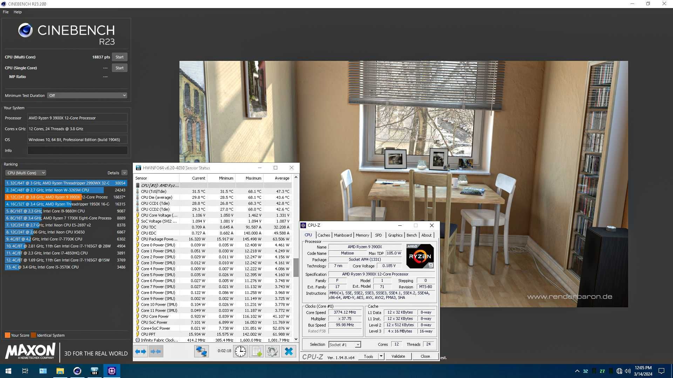Select CPU Multi Core dropdown
This screenshot has width=673, height=378.
[26, 173]
